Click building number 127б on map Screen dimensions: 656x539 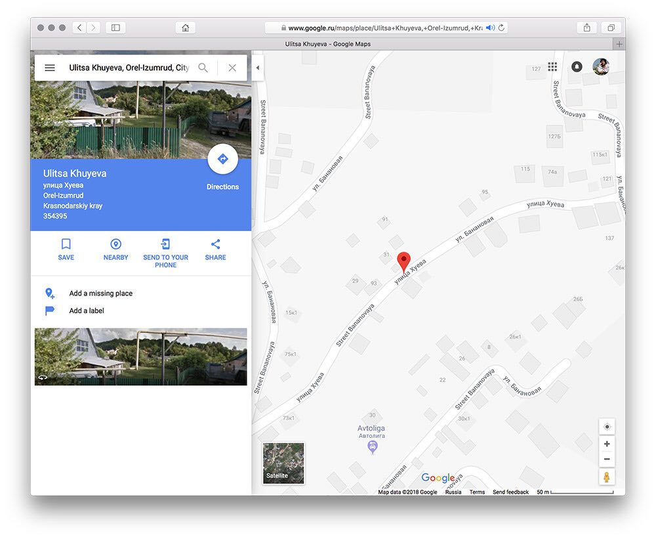(554, 137)
